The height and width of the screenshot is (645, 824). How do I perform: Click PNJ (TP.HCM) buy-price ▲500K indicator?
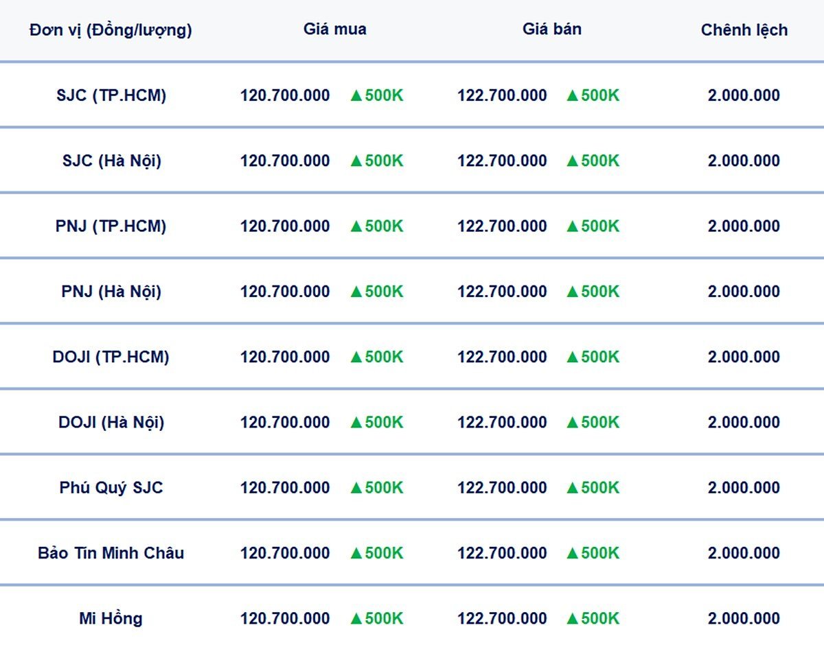point(377,226)
